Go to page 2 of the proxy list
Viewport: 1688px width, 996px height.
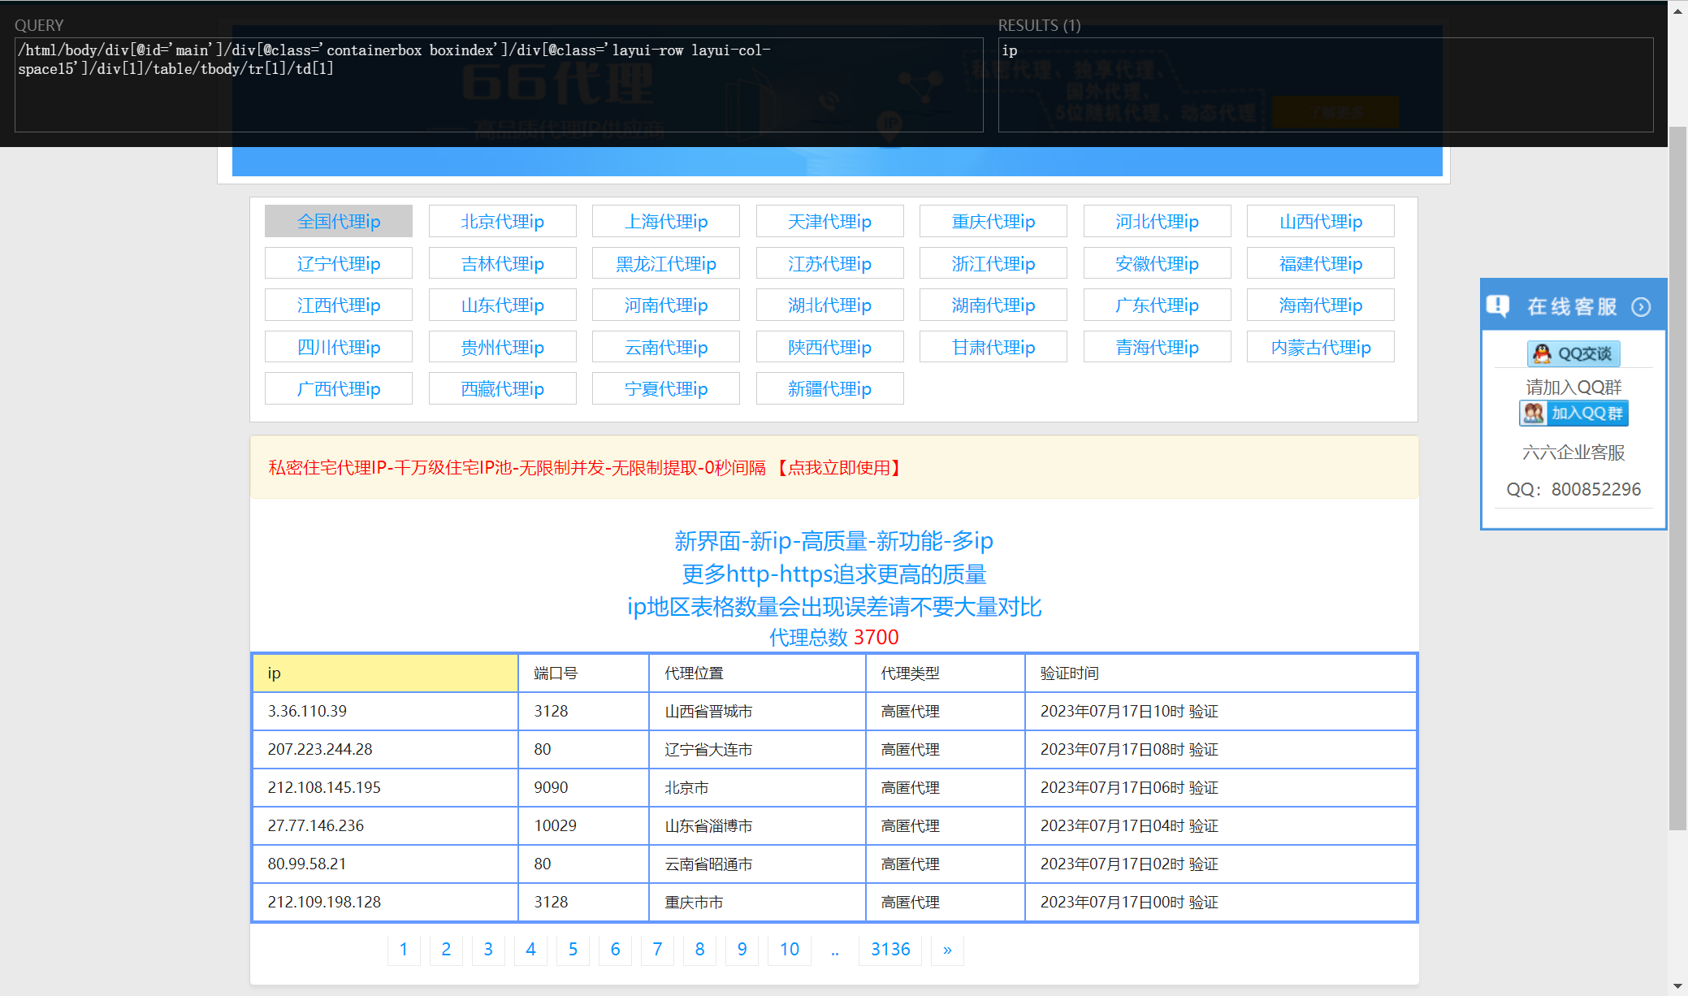(446, 949)
